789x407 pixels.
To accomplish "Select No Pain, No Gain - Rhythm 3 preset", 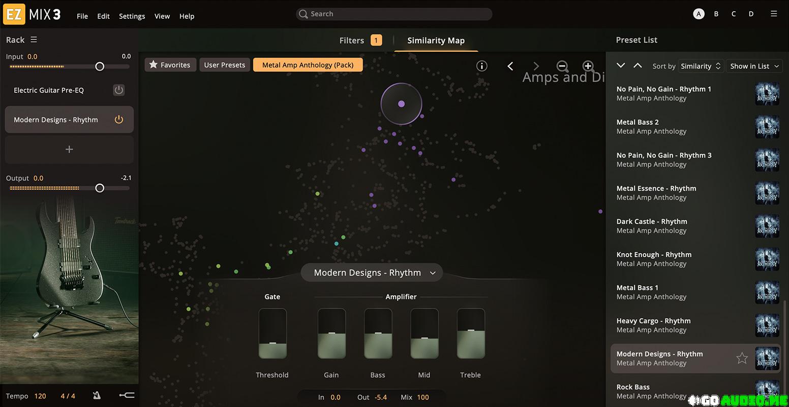I will click(x=695, y=160).
